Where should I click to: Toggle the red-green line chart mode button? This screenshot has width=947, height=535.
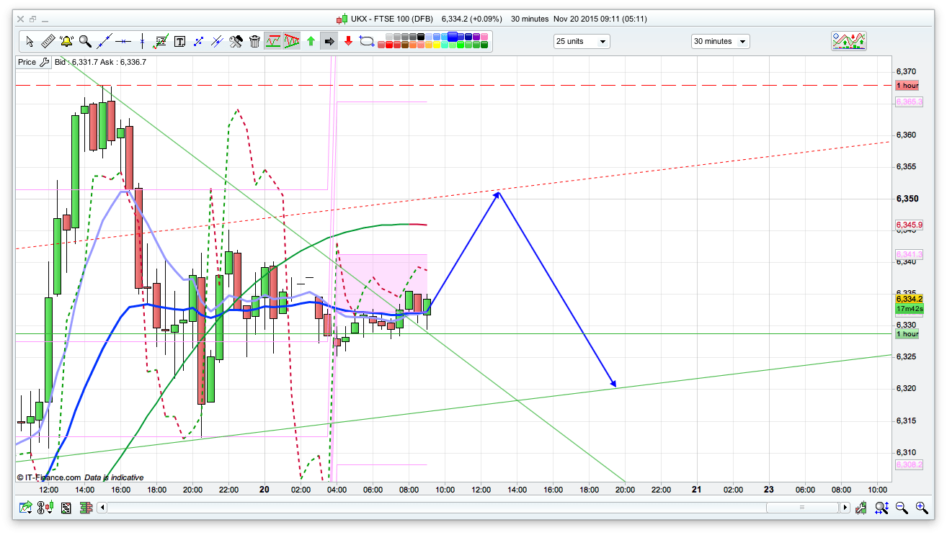(x=273, y=41)
